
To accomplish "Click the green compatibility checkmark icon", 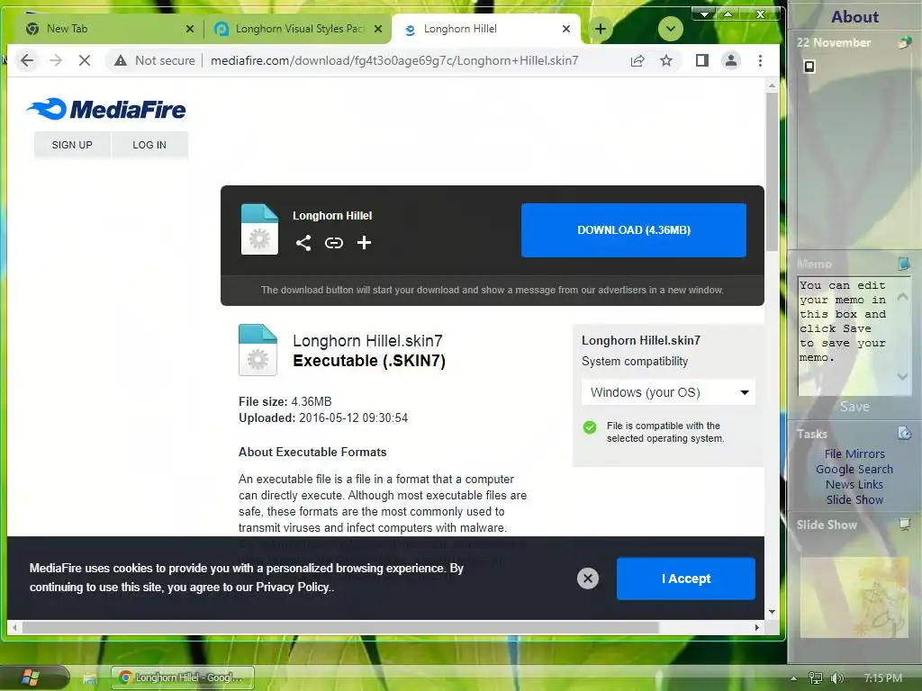I will pyautogui.click(x=590, y=427).
